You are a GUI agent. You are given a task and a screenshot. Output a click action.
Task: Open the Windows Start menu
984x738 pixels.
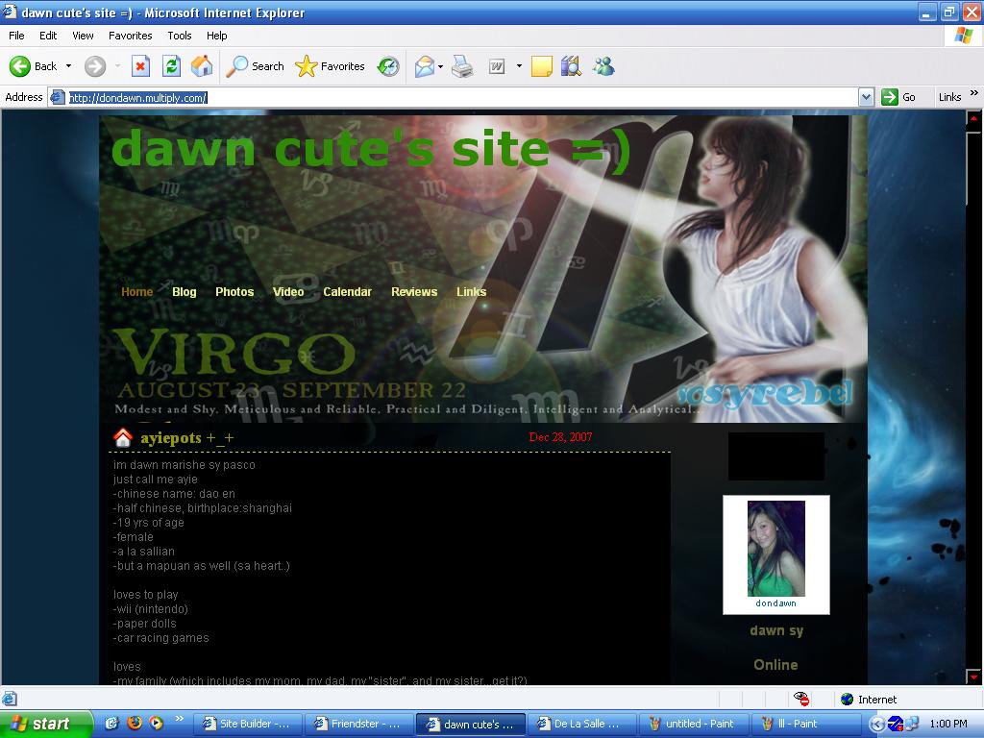pyautogui.click(x=46, y=724)
